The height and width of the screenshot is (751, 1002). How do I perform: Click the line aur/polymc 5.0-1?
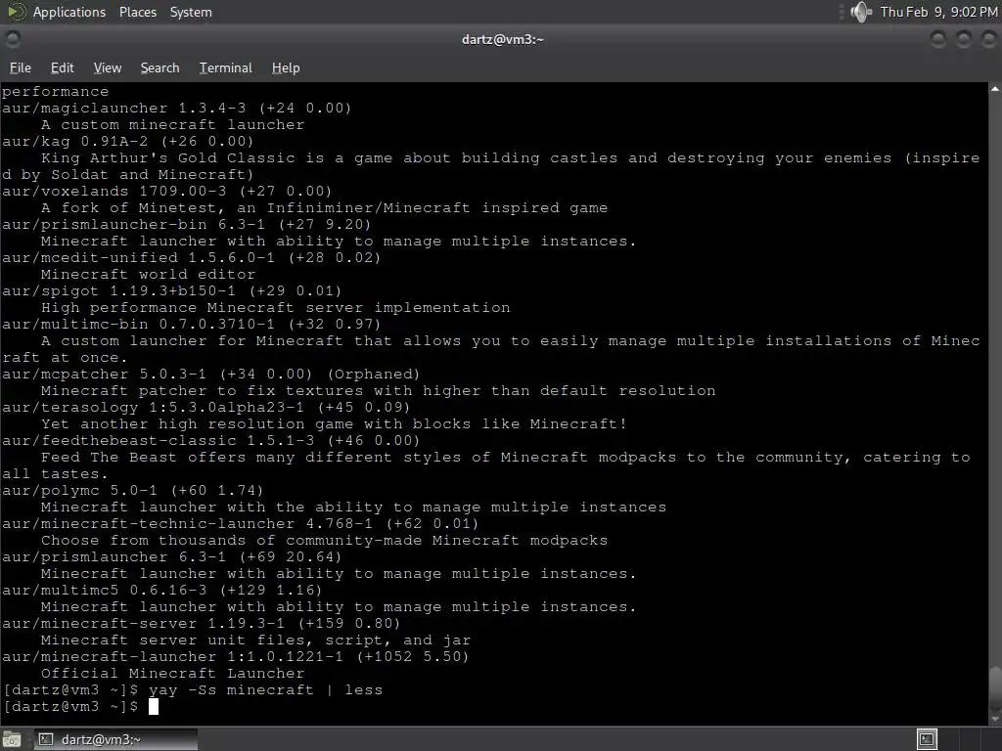(132, 490)
